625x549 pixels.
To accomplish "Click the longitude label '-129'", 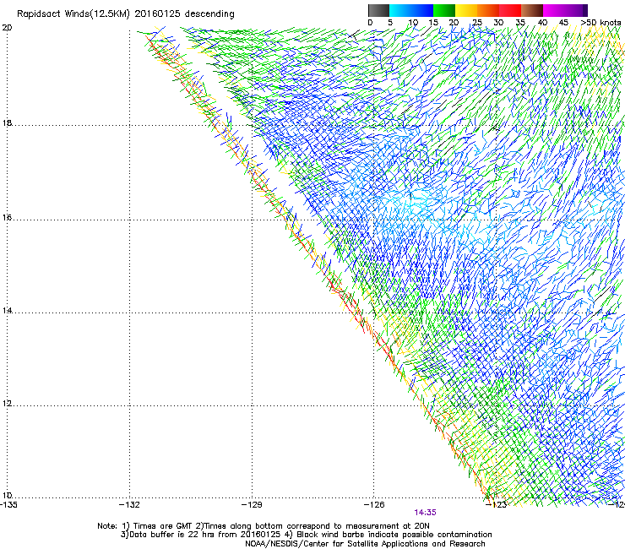I will [252, 505].
